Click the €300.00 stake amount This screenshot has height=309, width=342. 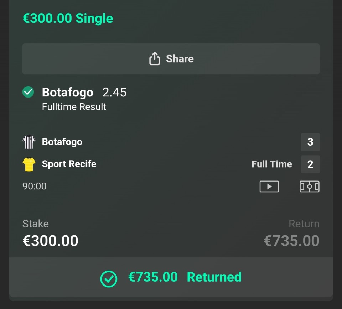(x=50, y=241)
